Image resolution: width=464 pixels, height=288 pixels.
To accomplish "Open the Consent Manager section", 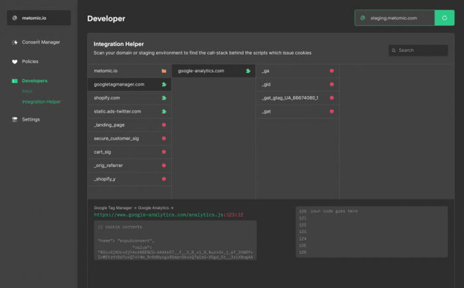I will pyautogui.click(x=41, y=42).
